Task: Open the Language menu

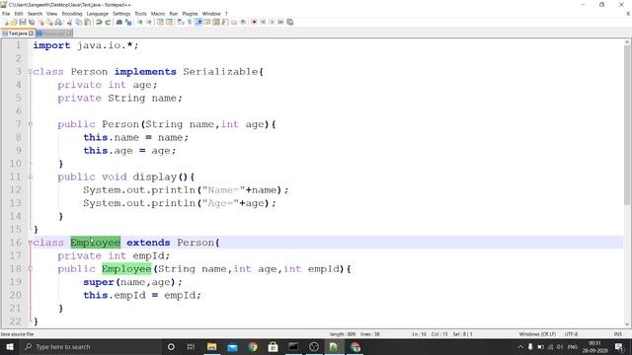Action: (97, 14)
